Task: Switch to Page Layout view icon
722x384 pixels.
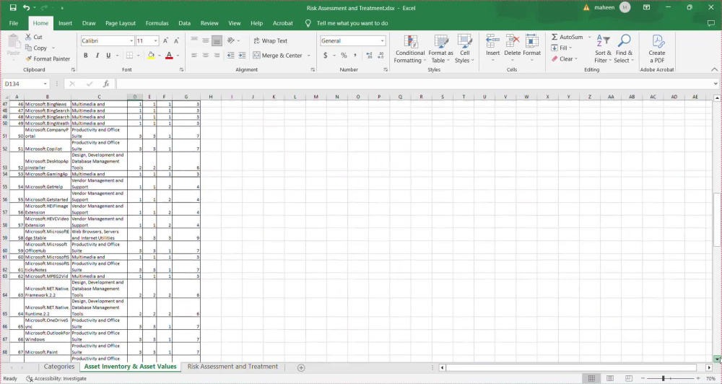Action: (x=610, y=378)
